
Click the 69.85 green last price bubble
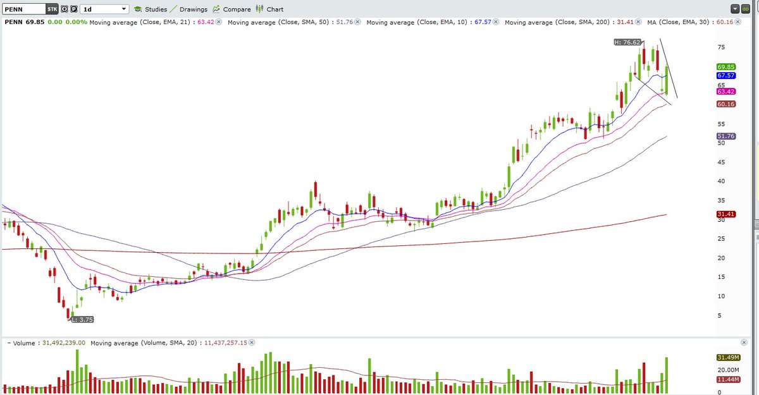point(725,67)
